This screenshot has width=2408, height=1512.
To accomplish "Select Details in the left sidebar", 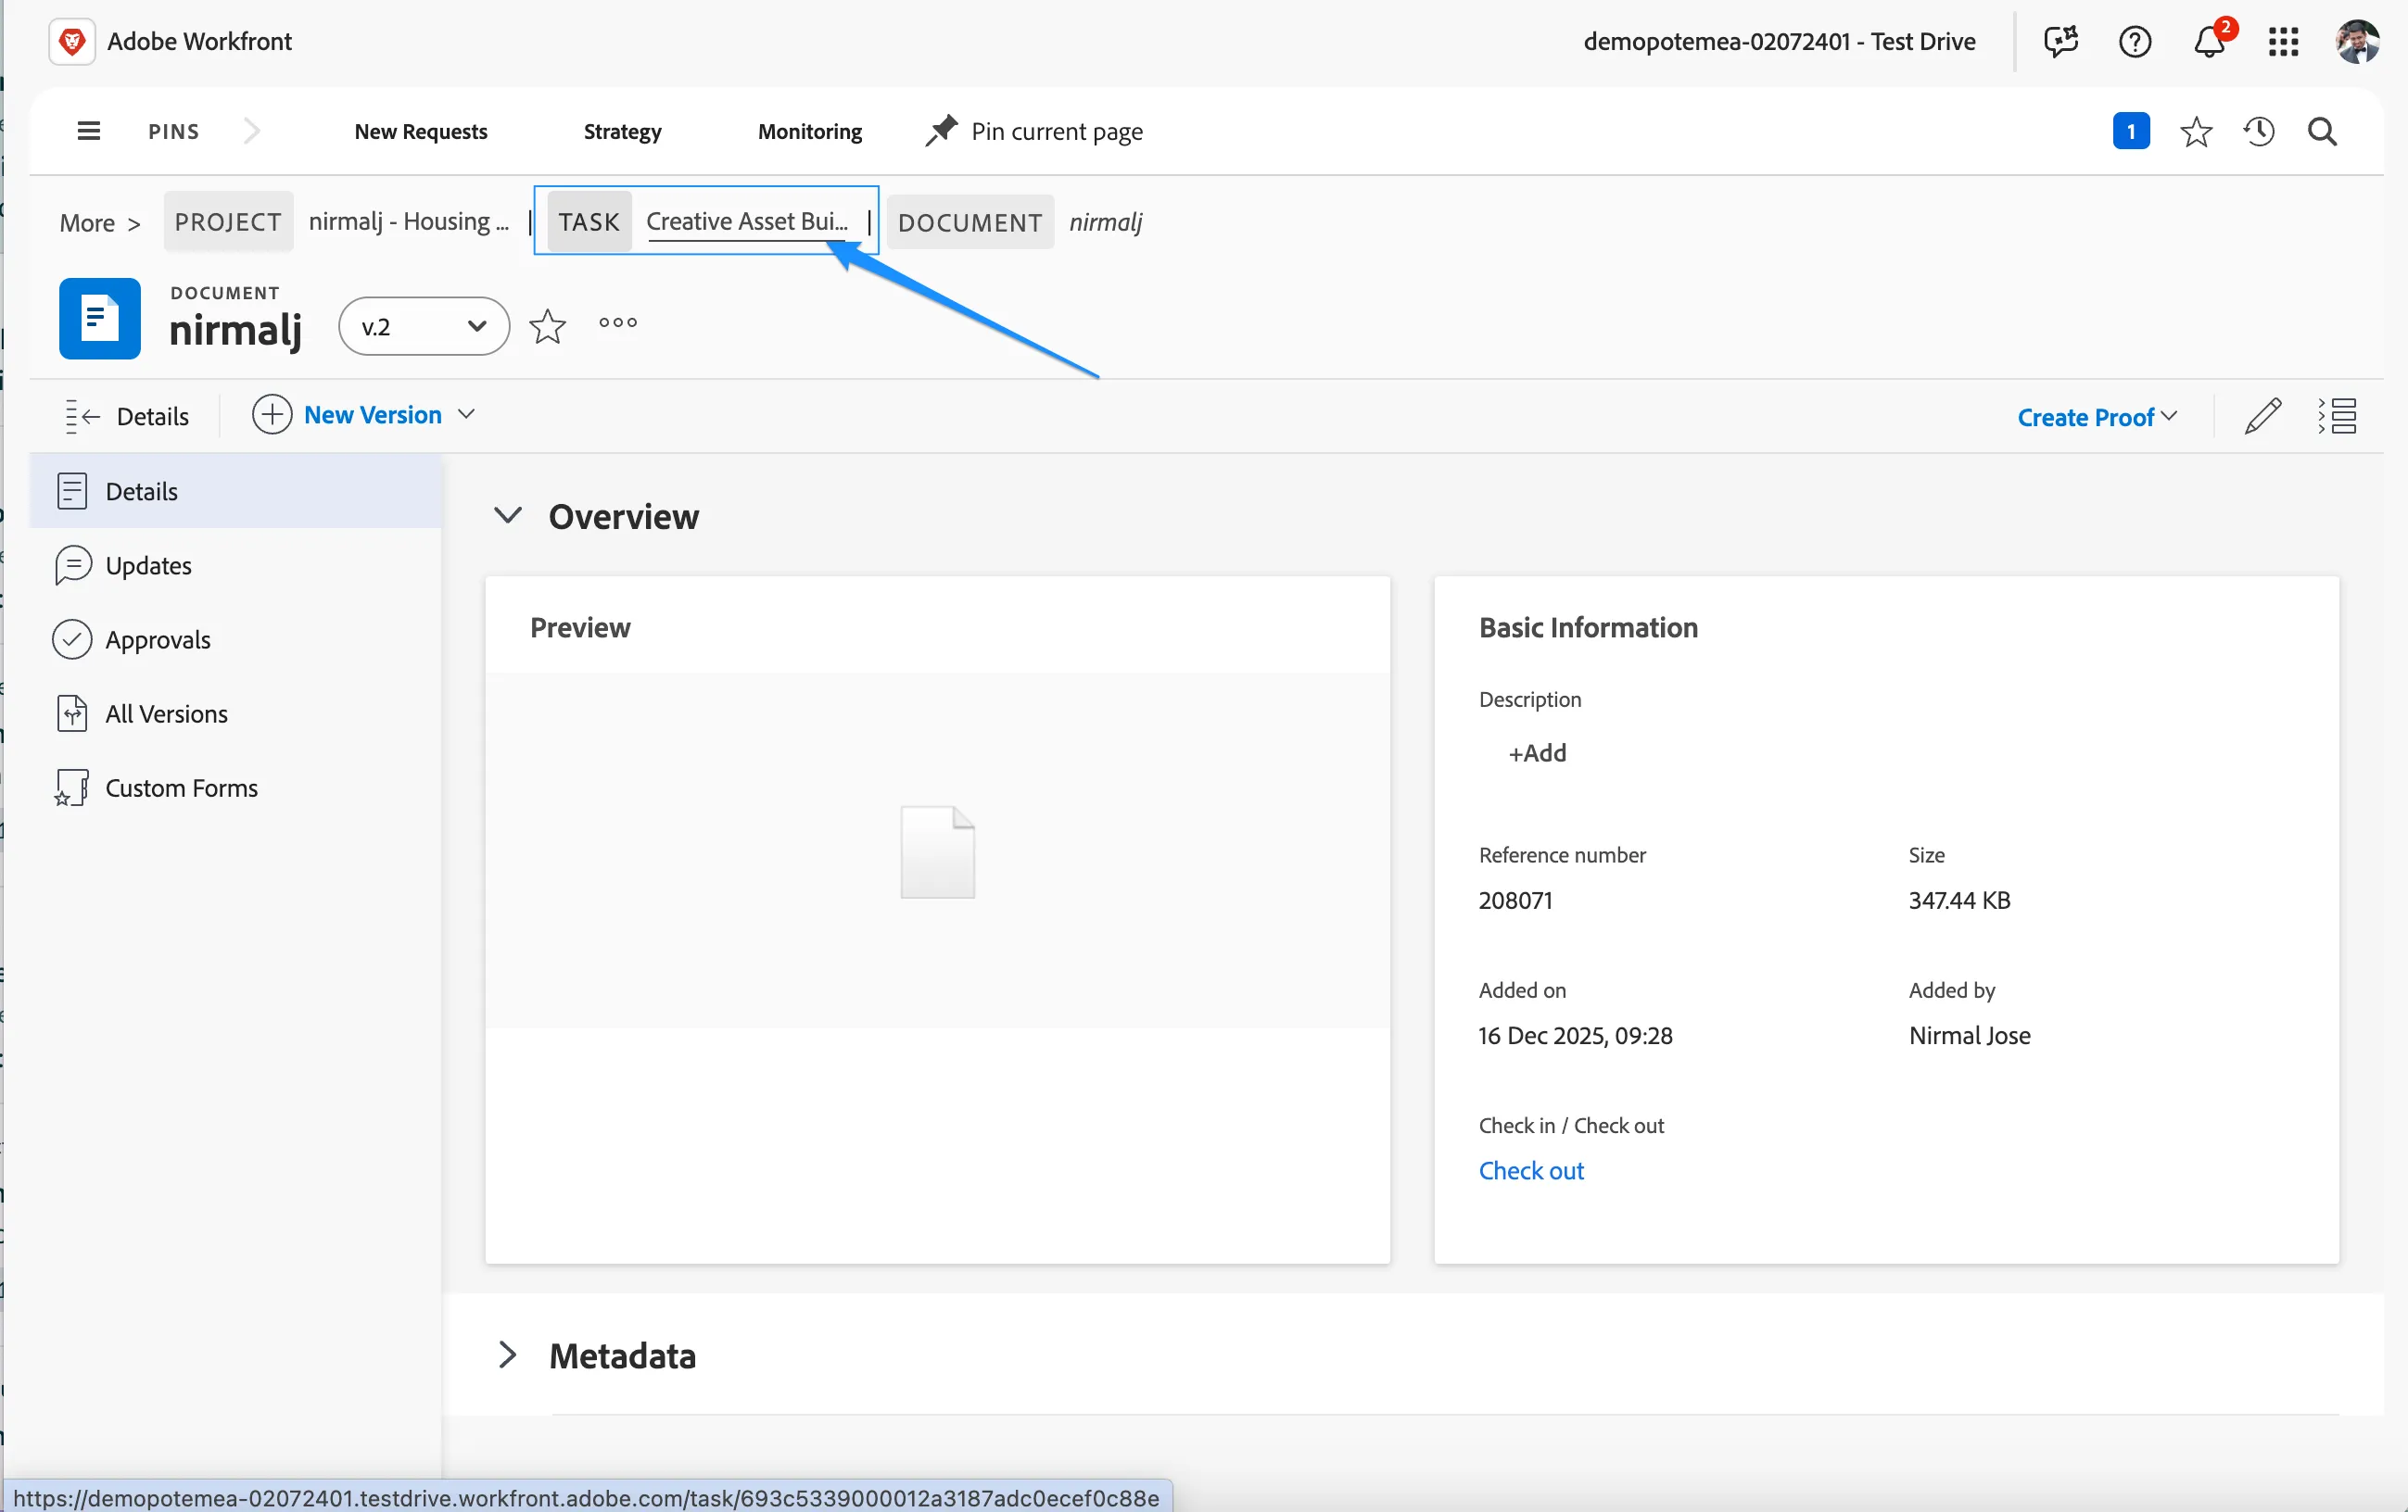I will (236, 491).
